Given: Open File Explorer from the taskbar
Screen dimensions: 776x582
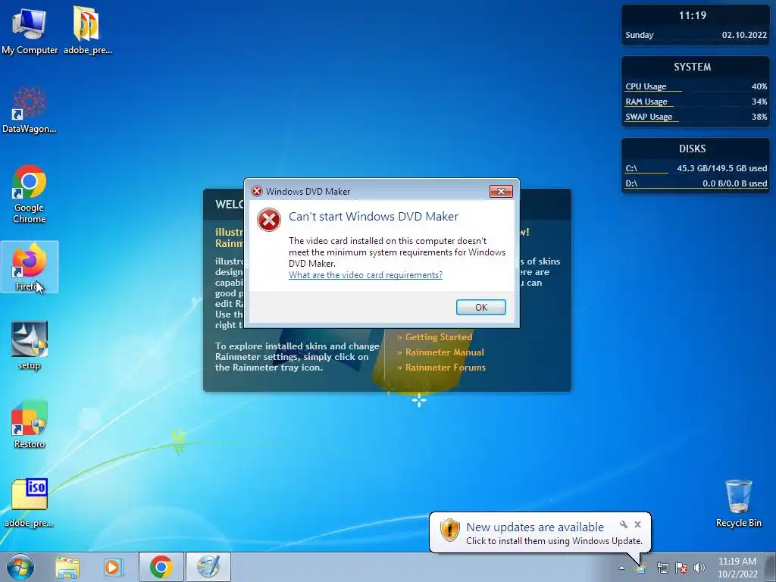Looking at the screenshot, I should (67, 568).
